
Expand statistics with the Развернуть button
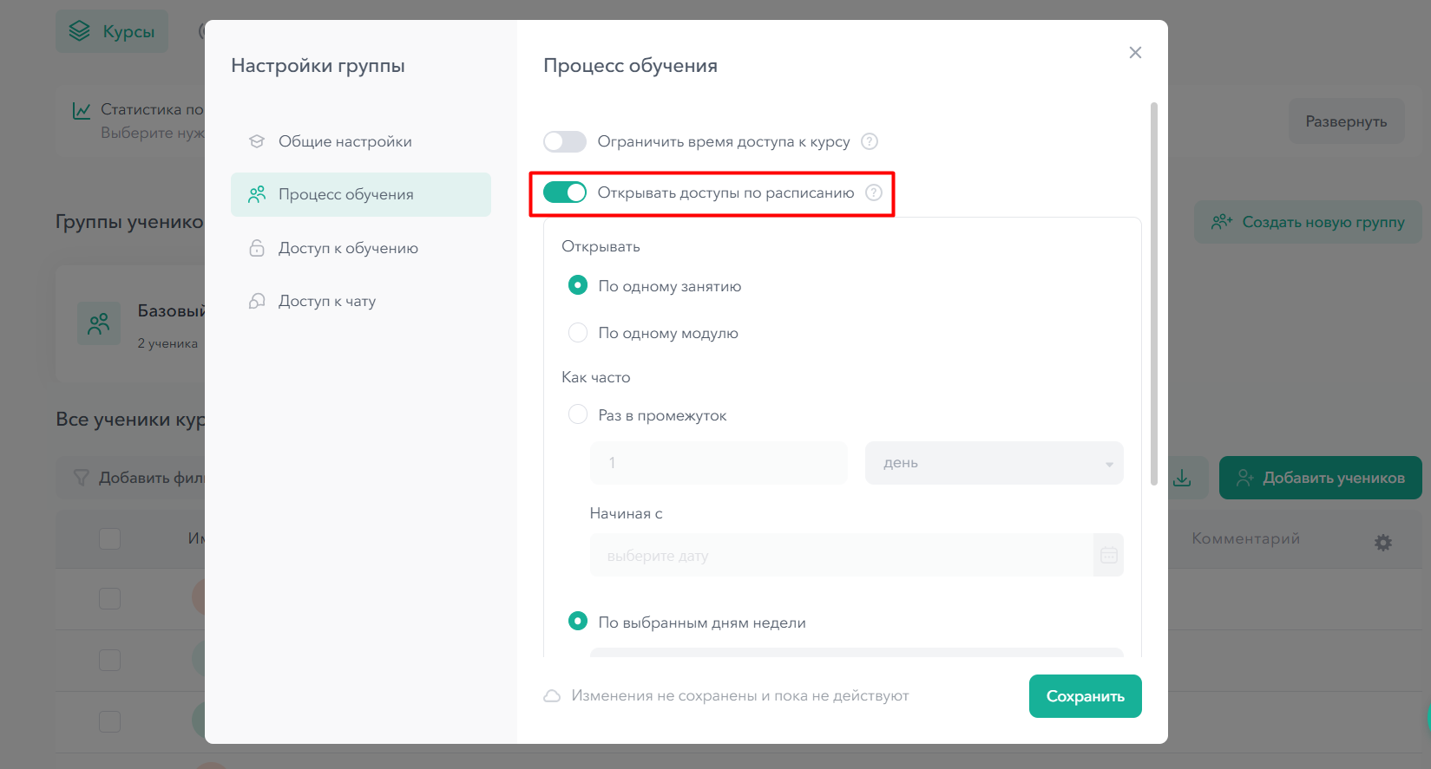[x=1346, y=121]
